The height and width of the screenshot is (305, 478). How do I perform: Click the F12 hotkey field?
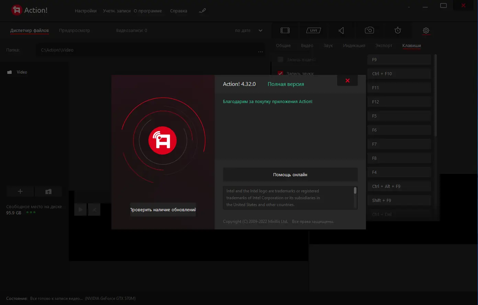pyautogui.click(x=399, y=102)
